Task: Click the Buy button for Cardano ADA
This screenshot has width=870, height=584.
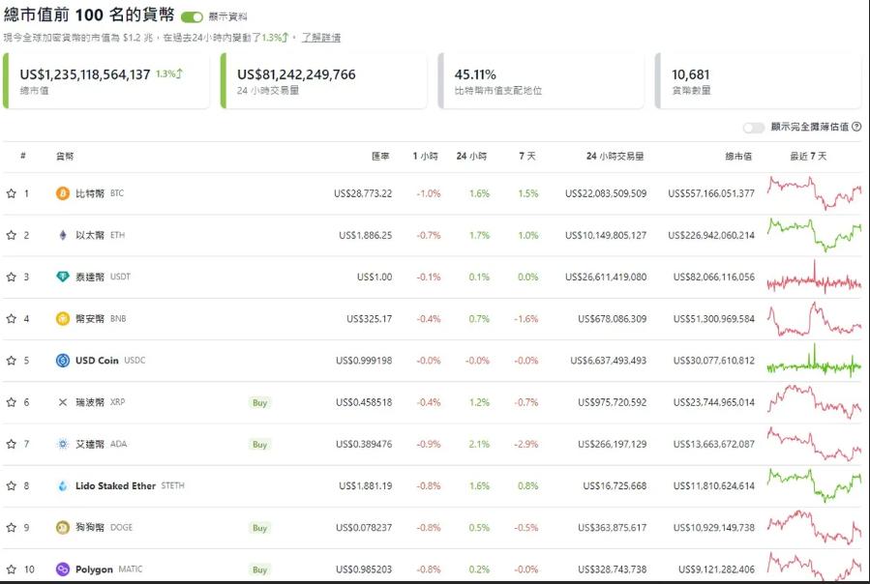Action: point(259,444)
